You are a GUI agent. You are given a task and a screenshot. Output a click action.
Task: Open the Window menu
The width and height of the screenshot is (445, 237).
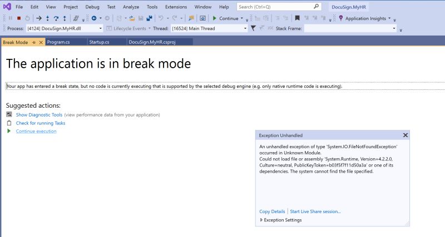(x=203, y=7)
